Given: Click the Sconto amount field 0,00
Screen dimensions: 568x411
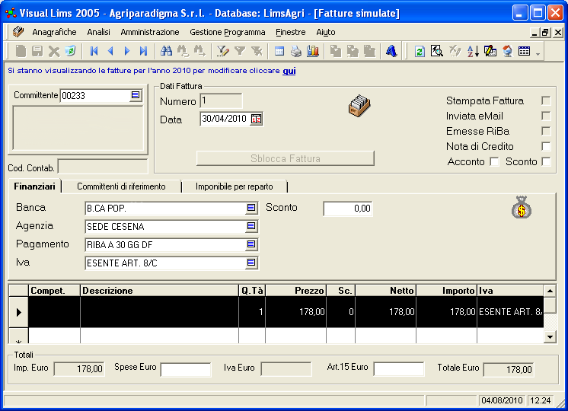Looking at the screenshot, I should point(348,209).
